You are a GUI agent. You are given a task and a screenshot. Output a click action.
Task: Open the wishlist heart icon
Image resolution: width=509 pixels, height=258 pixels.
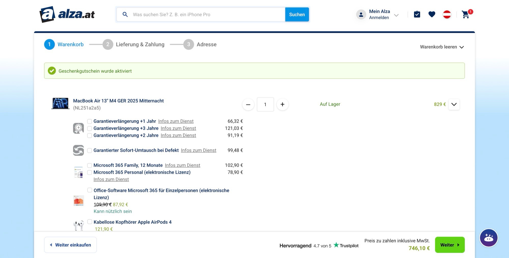[x=432, y=15]
